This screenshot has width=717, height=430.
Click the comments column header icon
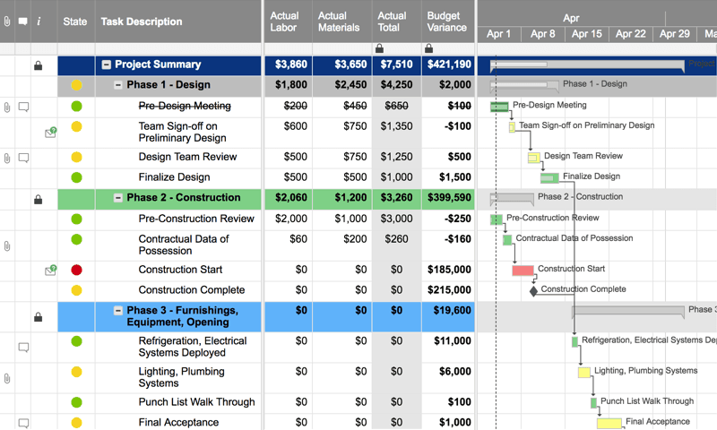pyautogui.click(x=23, y=21)
